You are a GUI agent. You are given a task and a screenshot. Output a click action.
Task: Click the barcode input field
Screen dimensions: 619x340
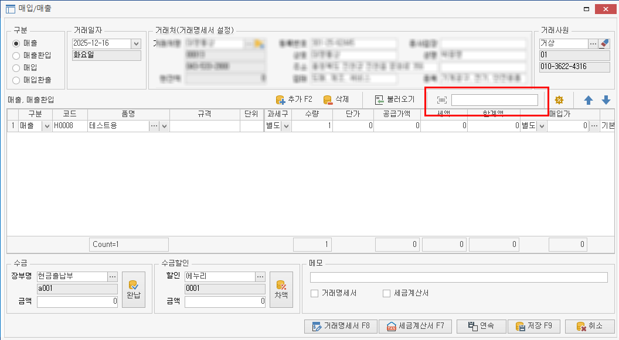[494, 100]
